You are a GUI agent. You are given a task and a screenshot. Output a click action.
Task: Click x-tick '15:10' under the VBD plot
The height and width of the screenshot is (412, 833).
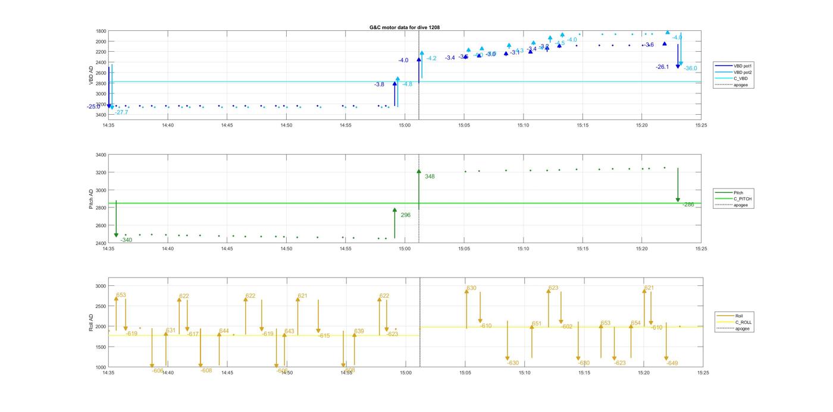[523, 125]
